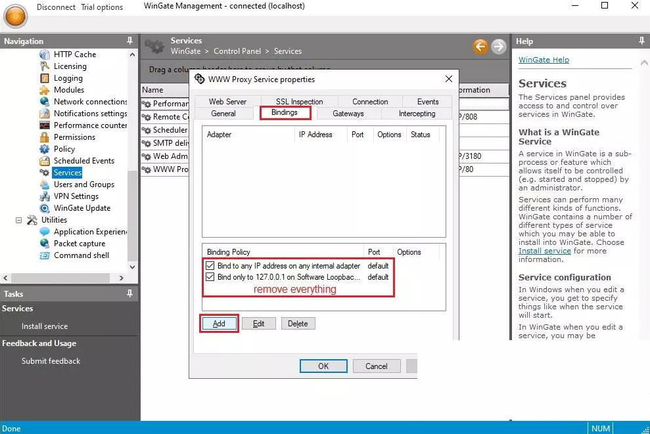
Task: Open the Permissions padlock icon
Action: point(45,137)
